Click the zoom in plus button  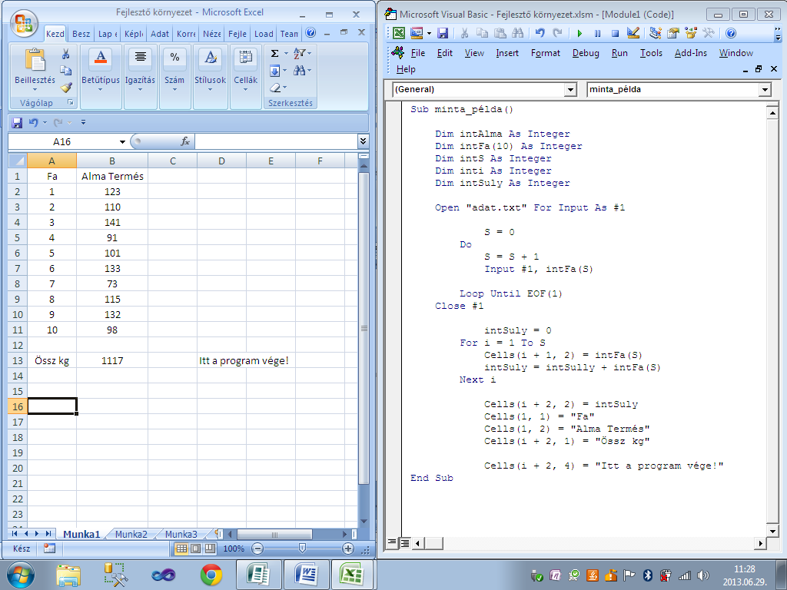click(348, 549)
